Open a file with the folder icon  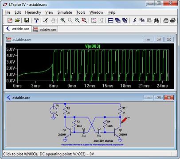17,20
